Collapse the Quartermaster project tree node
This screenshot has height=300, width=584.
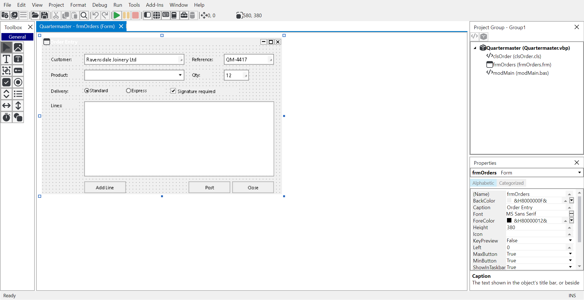475,48
